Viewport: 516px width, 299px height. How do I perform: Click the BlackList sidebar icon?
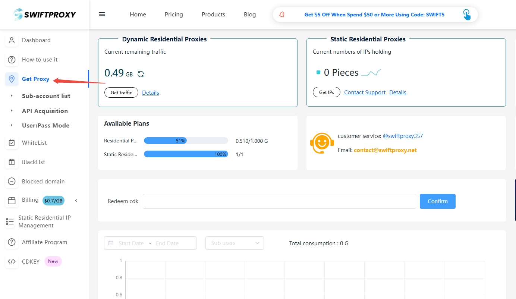[12, 162]
